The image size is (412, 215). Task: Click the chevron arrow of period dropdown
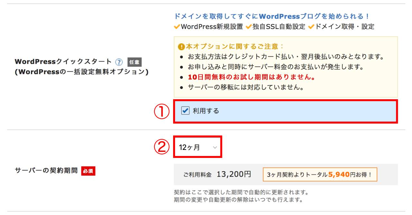point(215,148)
